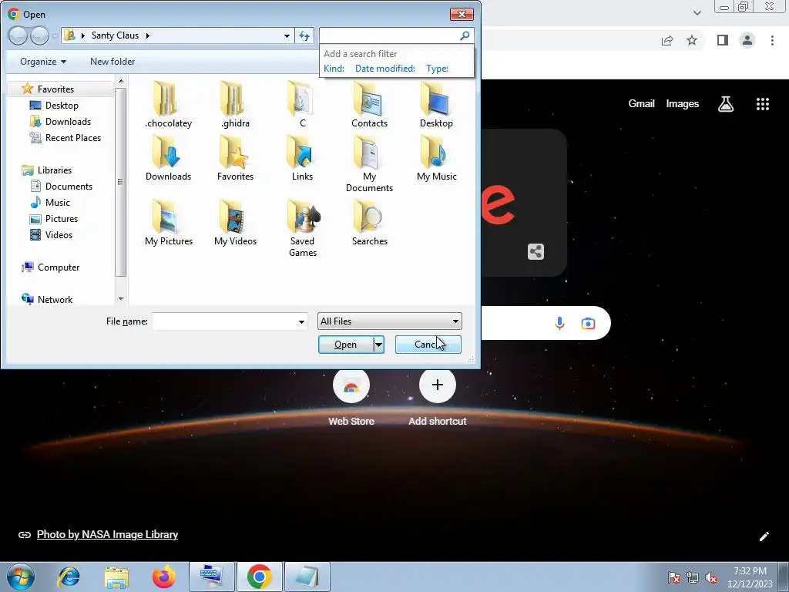The height and width of the screenshot is (592, 789).
Task: Open Chrome three-dot menu
Action: [772, 40]
